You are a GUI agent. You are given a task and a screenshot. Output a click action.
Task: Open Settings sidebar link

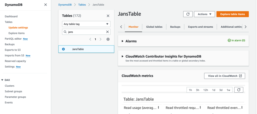[x=10, y=67]
